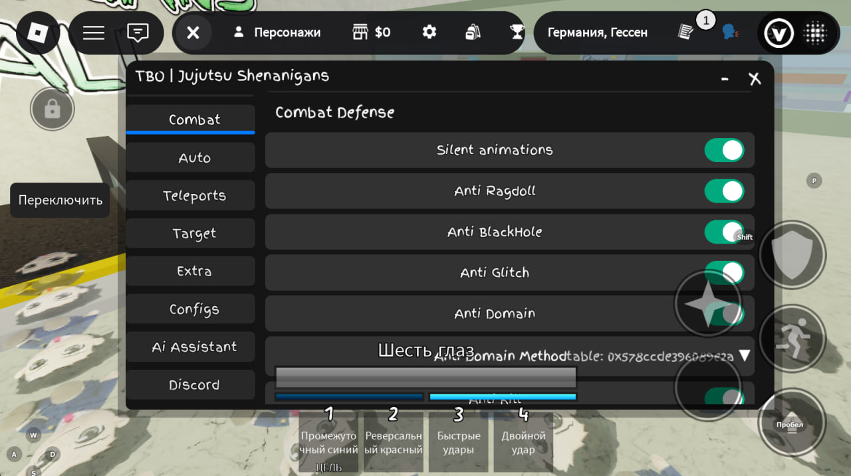
Task: Click the gray health bar
Action: (425, 377)
